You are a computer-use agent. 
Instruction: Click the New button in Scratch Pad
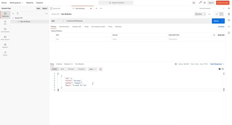coord(38,8)
